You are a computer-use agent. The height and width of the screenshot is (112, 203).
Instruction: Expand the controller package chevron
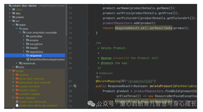pos(24,36)
